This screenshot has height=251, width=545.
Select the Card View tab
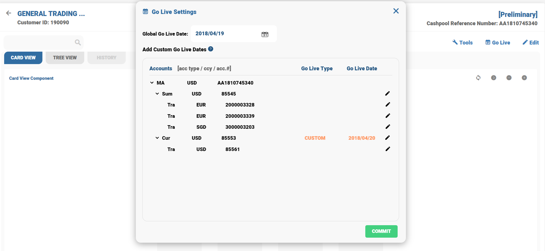click(x=23, y=58)
